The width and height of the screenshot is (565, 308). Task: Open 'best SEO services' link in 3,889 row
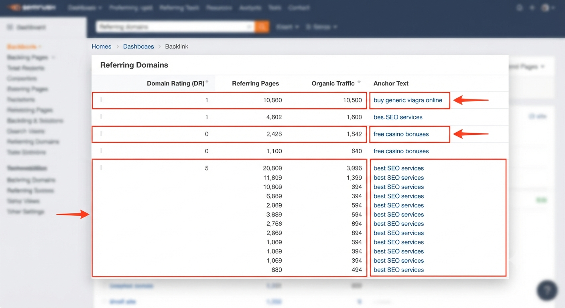(398, 215)
